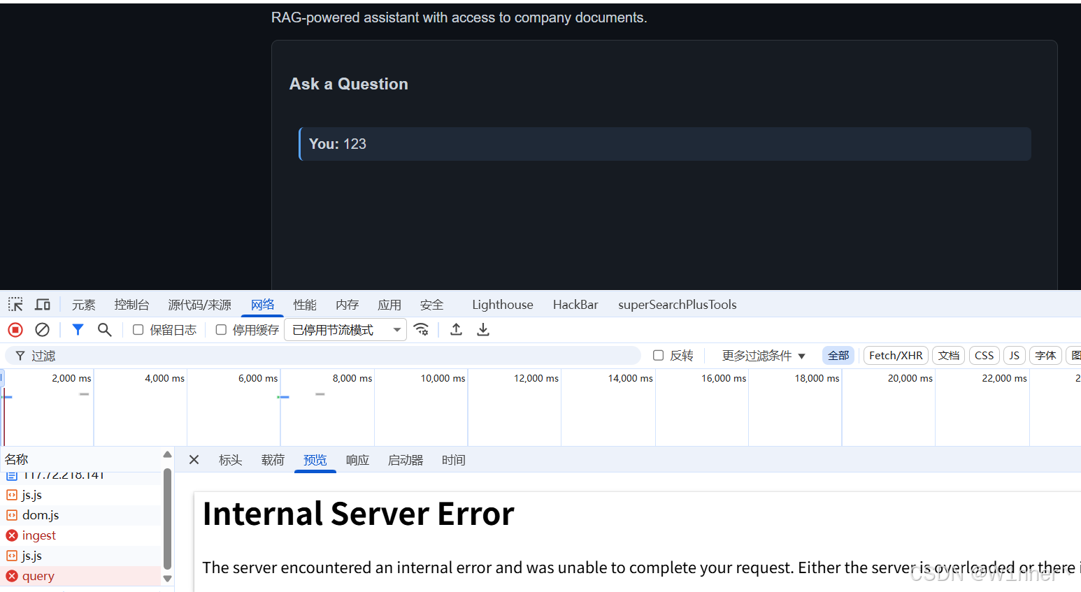
Task: Select the red error icon beside ingest
Action: click(x=12, y=535)
